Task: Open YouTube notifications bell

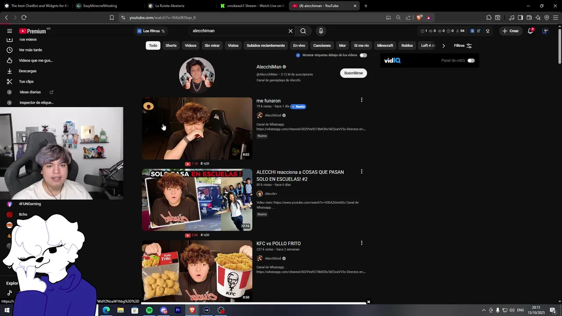Action: [530, 31]
